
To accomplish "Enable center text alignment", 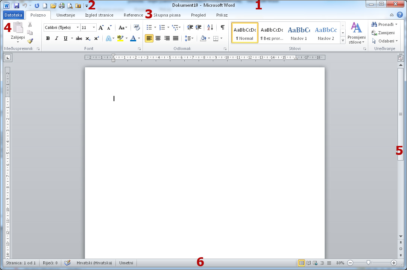I will (x=158, y=38).
